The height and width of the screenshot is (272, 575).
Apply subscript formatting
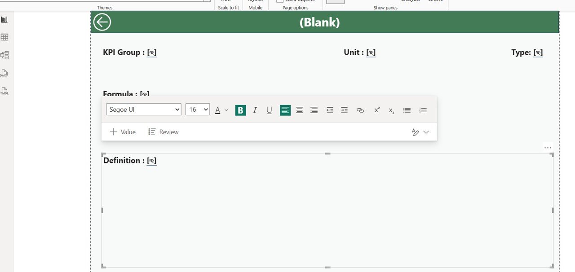[x=391, y=110]
